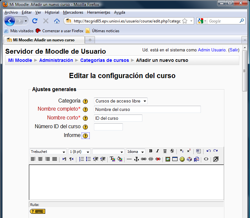Open the font family dropdown showing Trebuchet
Screen dimensions: 250x218
click(48, 152)
